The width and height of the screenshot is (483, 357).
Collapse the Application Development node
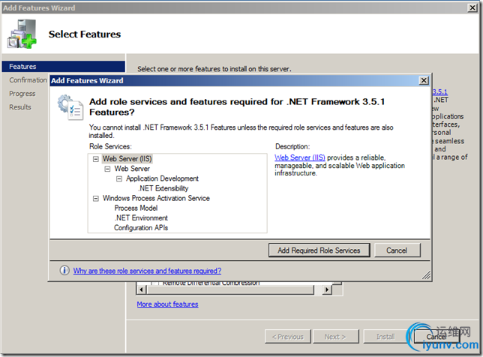tap(119, 178)
